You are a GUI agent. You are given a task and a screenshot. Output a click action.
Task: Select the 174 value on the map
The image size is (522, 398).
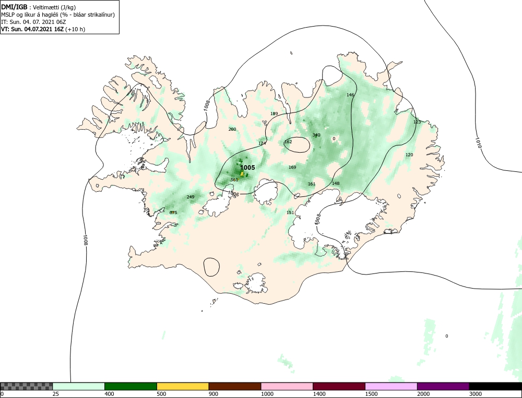pos(263,143)
